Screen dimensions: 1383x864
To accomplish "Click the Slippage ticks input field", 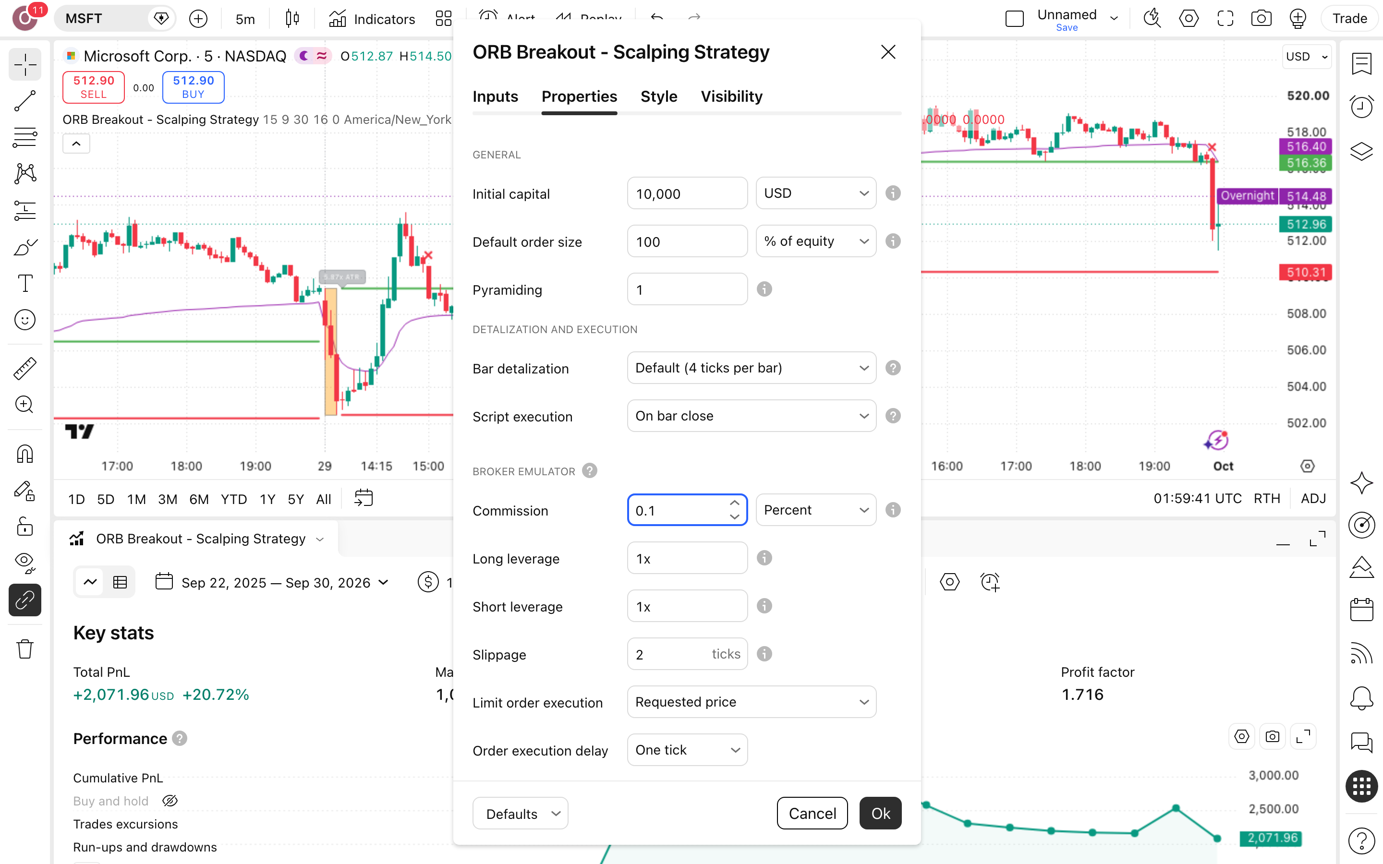I will pos(687,654).
